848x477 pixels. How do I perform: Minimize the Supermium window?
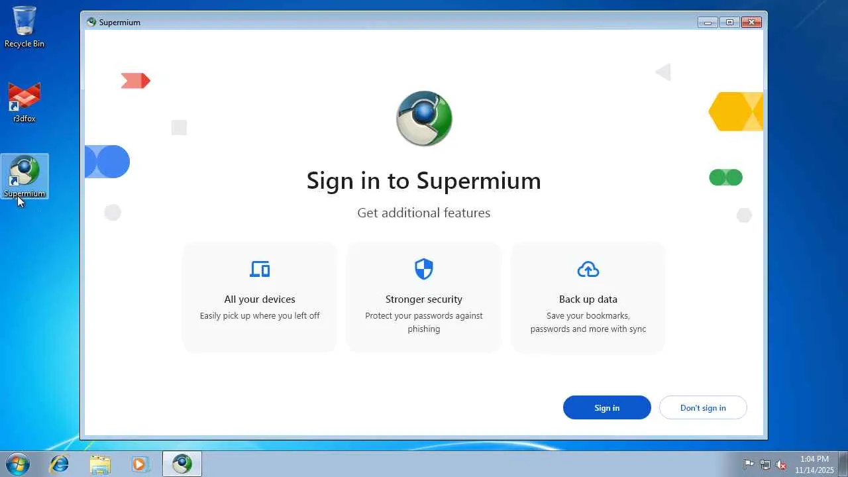tap(708, 22)
